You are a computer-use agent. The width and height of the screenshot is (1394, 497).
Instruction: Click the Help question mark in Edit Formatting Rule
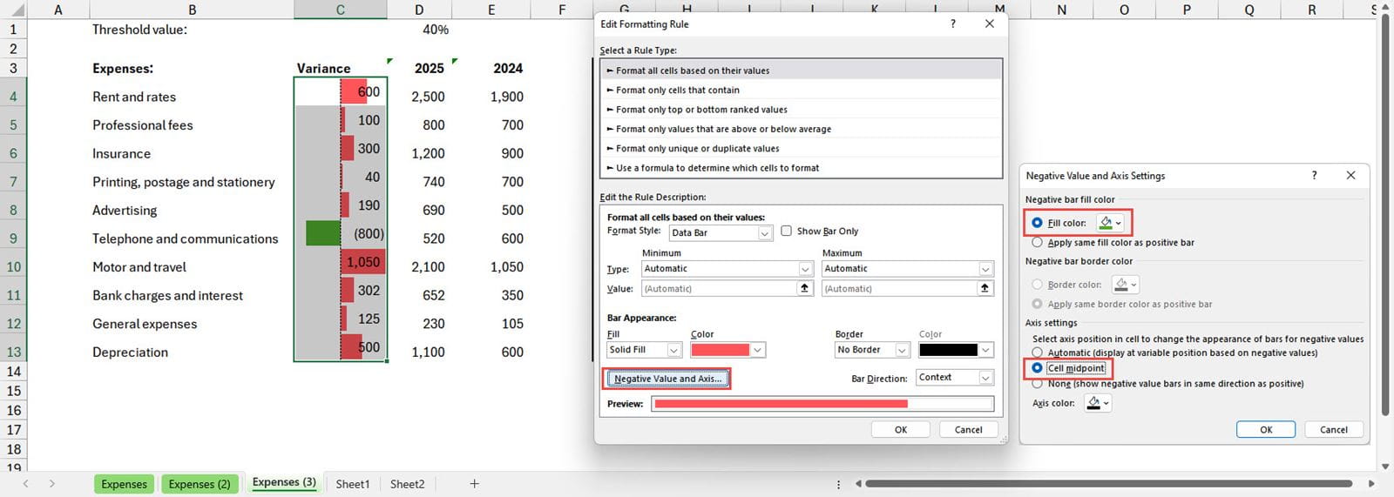click(953, 24)
